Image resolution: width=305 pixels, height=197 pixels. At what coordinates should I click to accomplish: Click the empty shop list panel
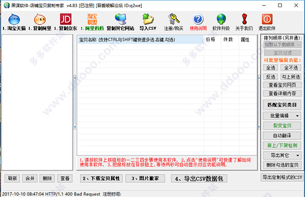37,102
